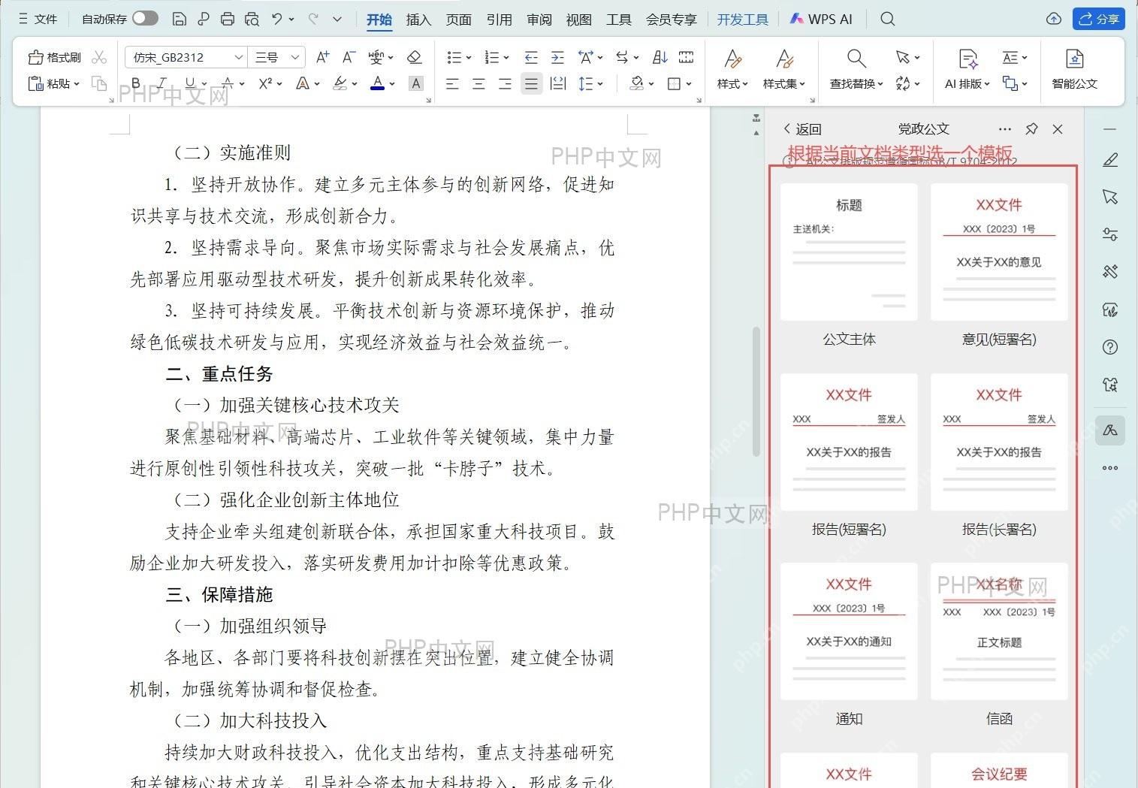Open the Underline style dropdown arrow
The height and width of the screenshot is (788, 1138).
point(204,84)
